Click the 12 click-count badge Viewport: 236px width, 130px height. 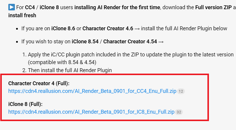[x=181, y=91]
